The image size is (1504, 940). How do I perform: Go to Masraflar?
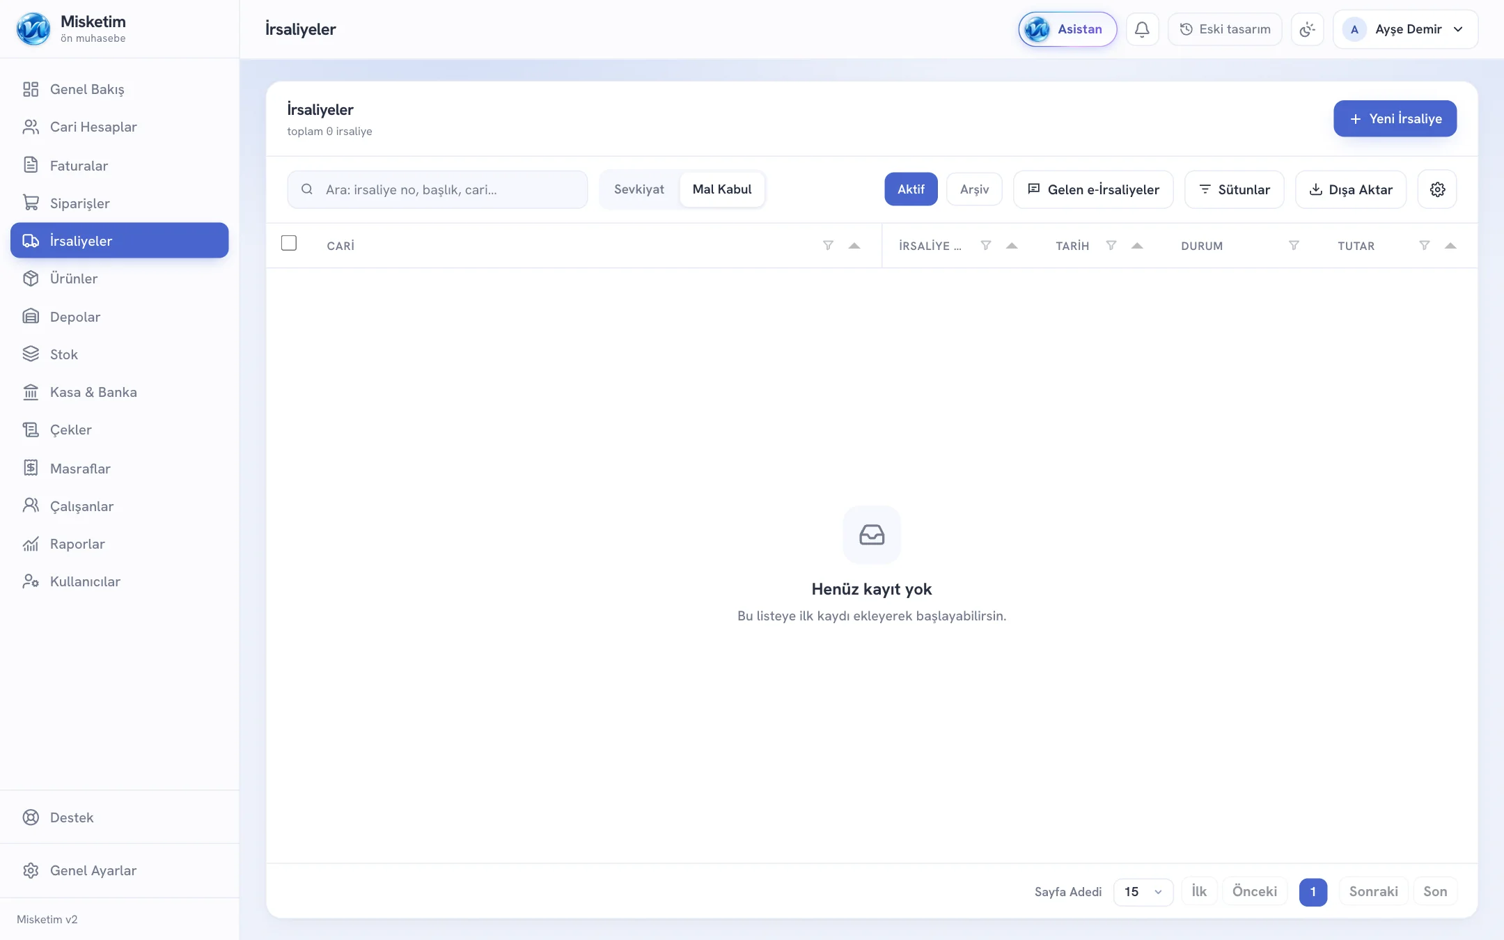(120, 468)
